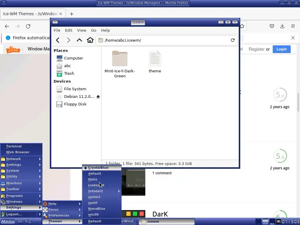Click Firefox page vertical scrollbar
This screenshot has height=225, width=300.
298,102
